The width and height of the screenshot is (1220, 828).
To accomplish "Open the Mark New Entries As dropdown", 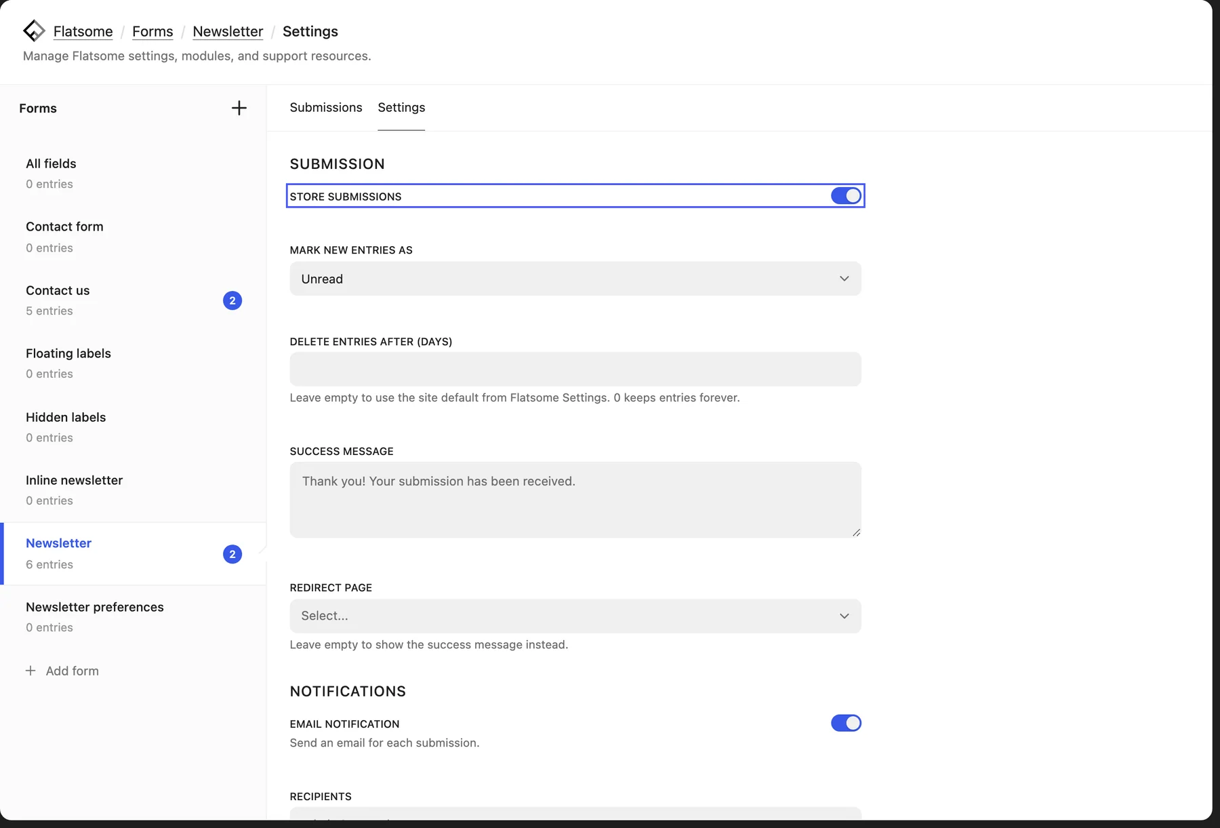I will 575,279.
